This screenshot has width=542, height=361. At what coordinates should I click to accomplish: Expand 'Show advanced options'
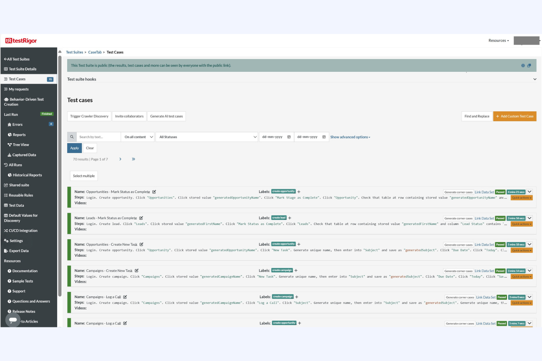[x=350, y=137]
